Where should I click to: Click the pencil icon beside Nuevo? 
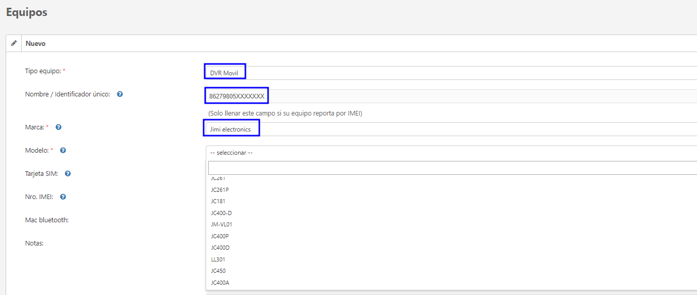pyautogui.click(x=14, y=43)
